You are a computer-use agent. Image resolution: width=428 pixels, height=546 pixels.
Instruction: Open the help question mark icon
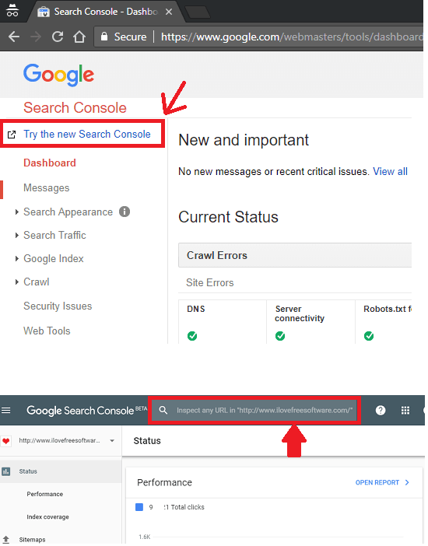tap(381, 410)
